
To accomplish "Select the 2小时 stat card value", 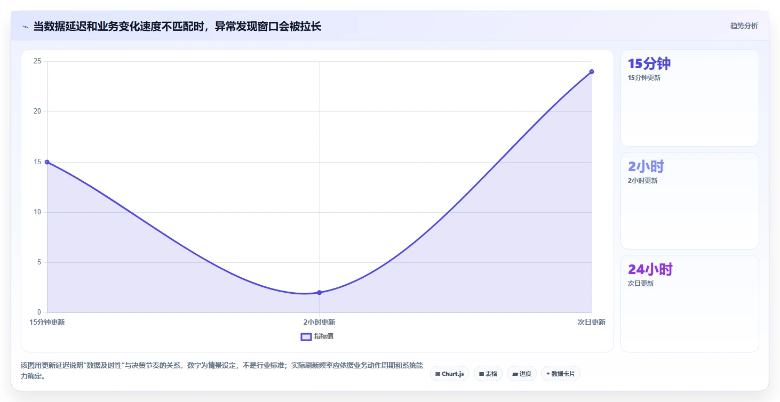I will (x=646, y=166).
